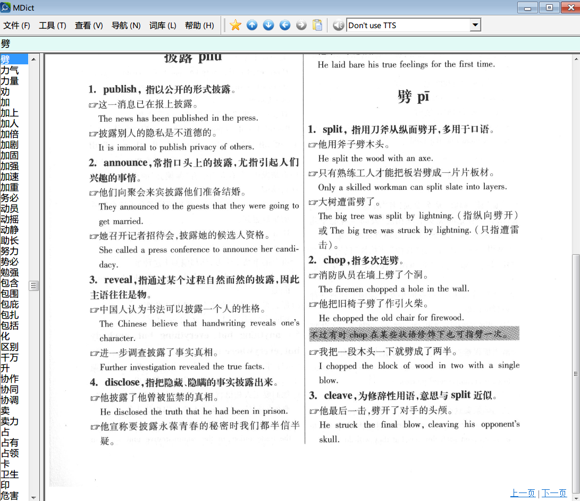Select 包扎 in the word list

(10, 315)
